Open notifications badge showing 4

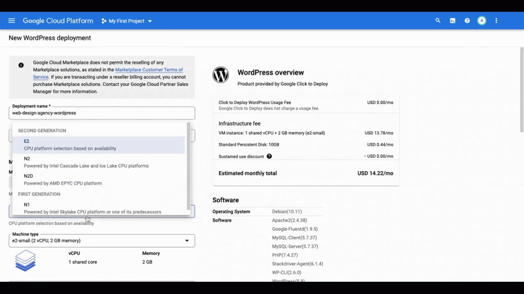pos(482,21)
